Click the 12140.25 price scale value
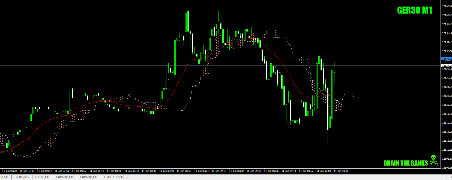The image size is (452, 180). click(447, 15)
